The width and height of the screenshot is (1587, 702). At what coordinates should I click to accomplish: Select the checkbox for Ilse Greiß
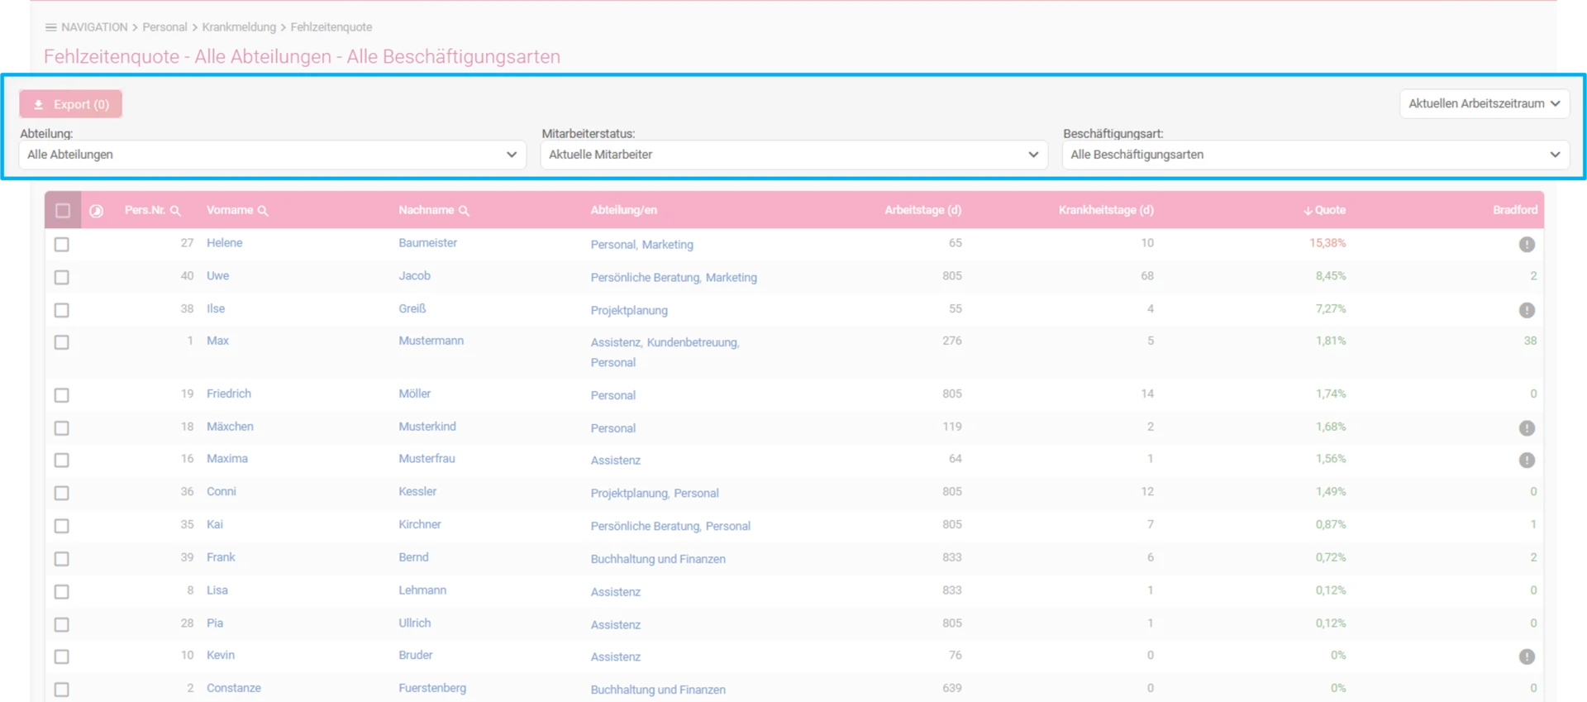62,310
